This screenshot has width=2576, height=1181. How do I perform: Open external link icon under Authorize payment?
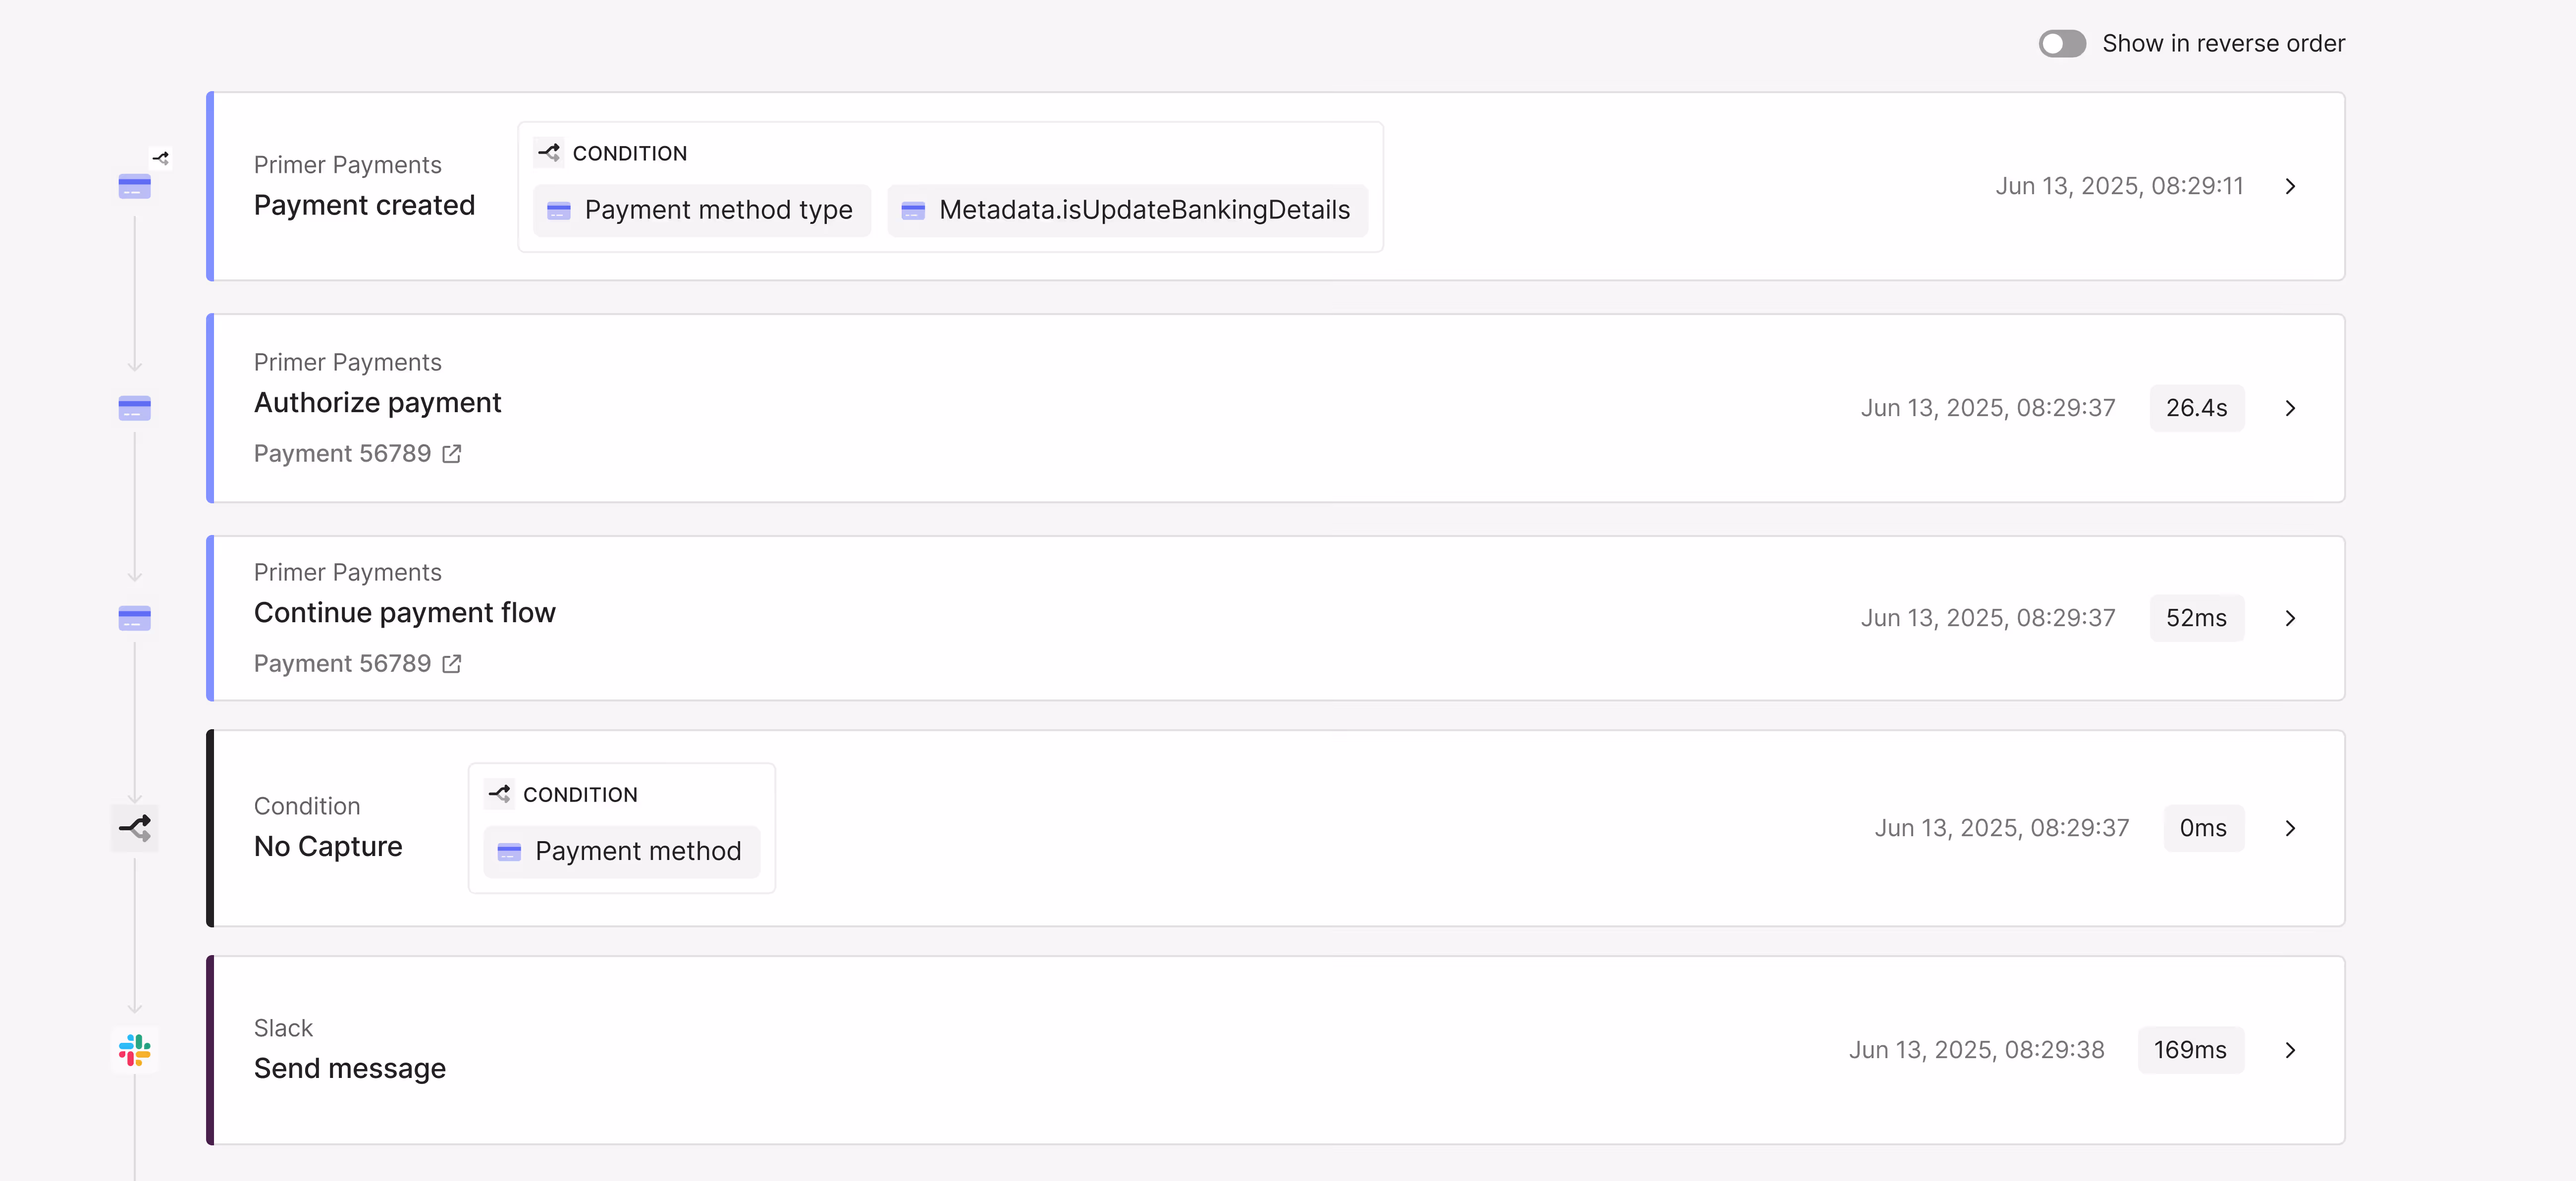point(452,454)
